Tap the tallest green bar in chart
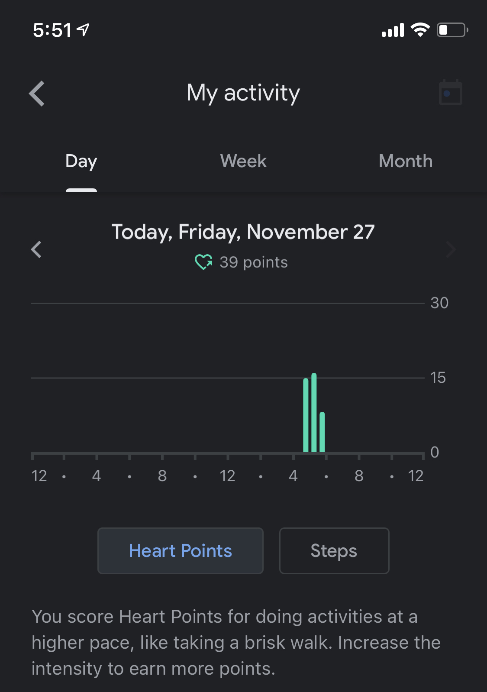Viewport: 487px width, 692px height. coord(314,413)
